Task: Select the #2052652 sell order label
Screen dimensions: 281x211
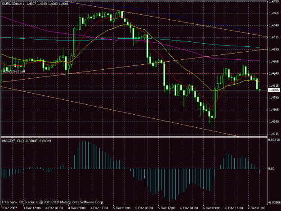Action: (14, 71)
